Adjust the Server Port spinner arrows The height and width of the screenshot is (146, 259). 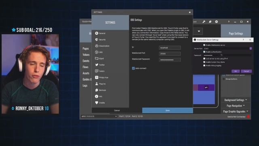pyautogui.click(x=251, y=48)
